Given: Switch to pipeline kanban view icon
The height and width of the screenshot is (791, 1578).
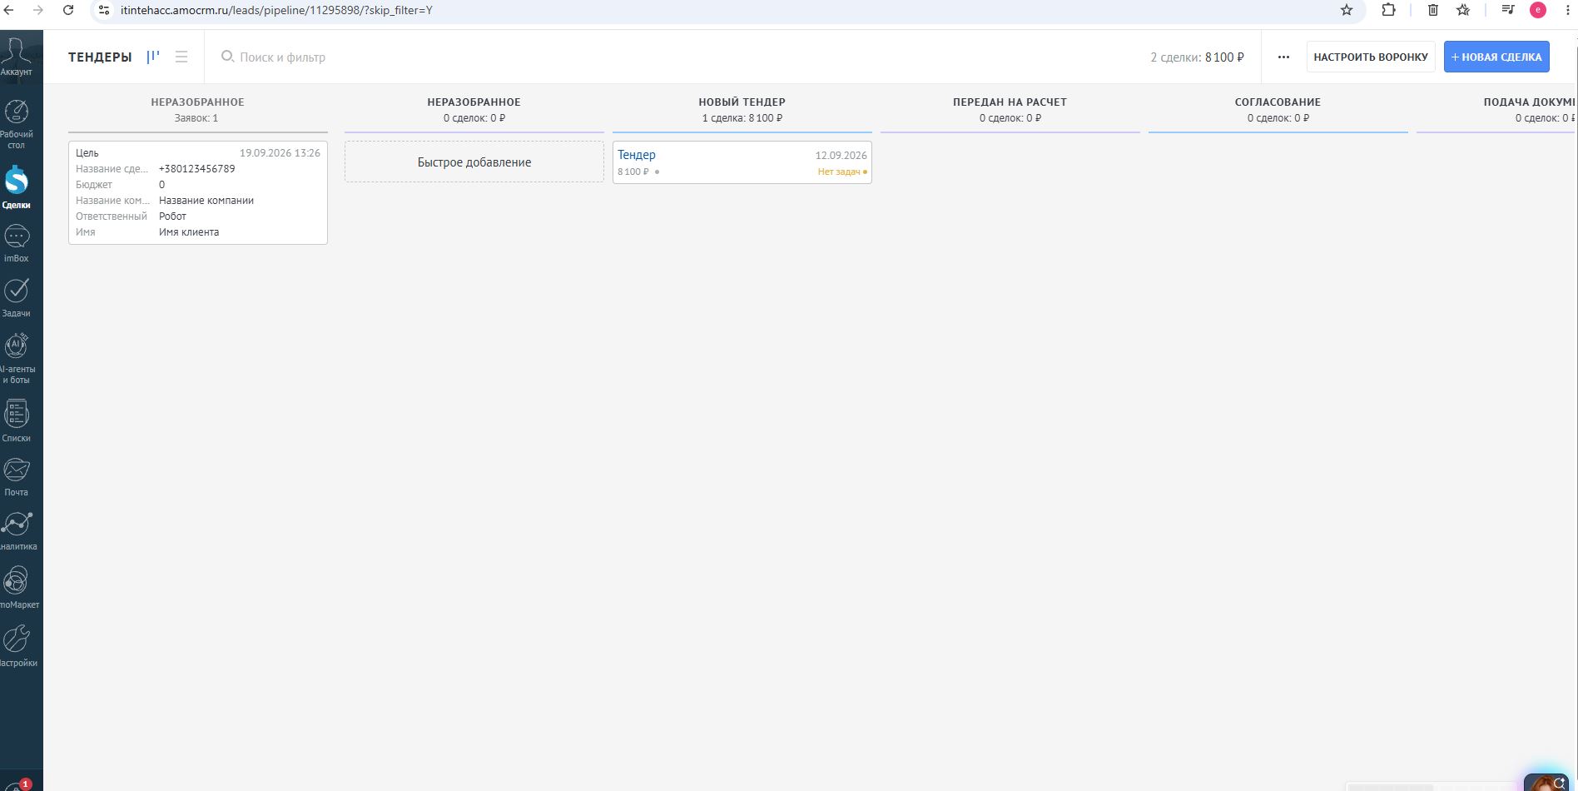Looking at the screenshot, I should pyautogui.click(x=153, y=57).
